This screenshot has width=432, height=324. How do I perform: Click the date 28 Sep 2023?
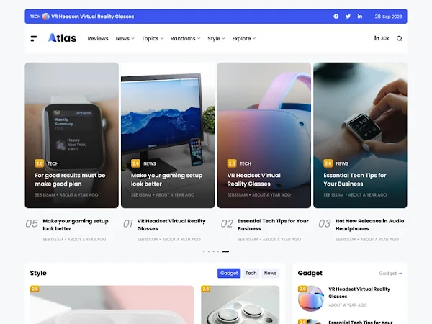pos(388,17)
